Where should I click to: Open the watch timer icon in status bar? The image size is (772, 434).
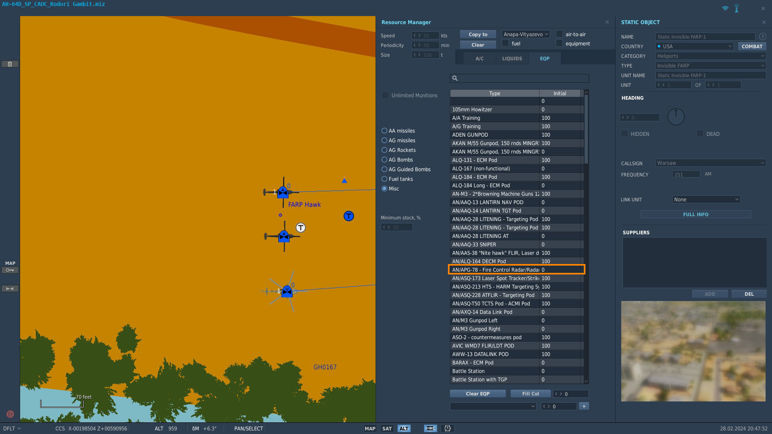pyautogui.click(x=448, y=428)
